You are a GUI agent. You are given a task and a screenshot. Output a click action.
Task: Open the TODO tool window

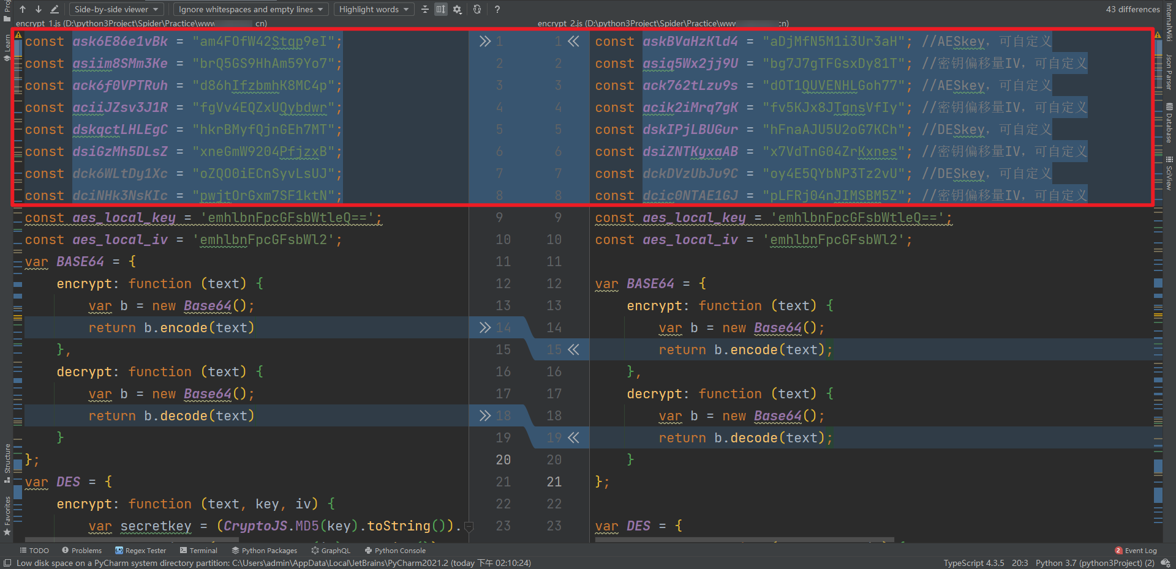[34, 551]
